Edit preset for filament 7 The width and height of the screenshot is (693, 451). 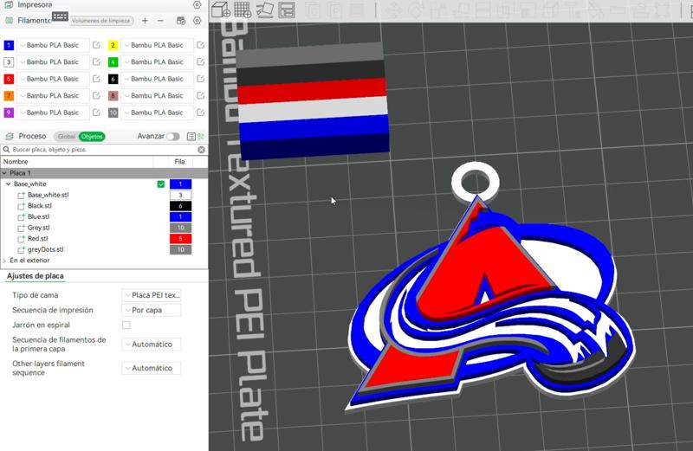(x=96, y=95)
